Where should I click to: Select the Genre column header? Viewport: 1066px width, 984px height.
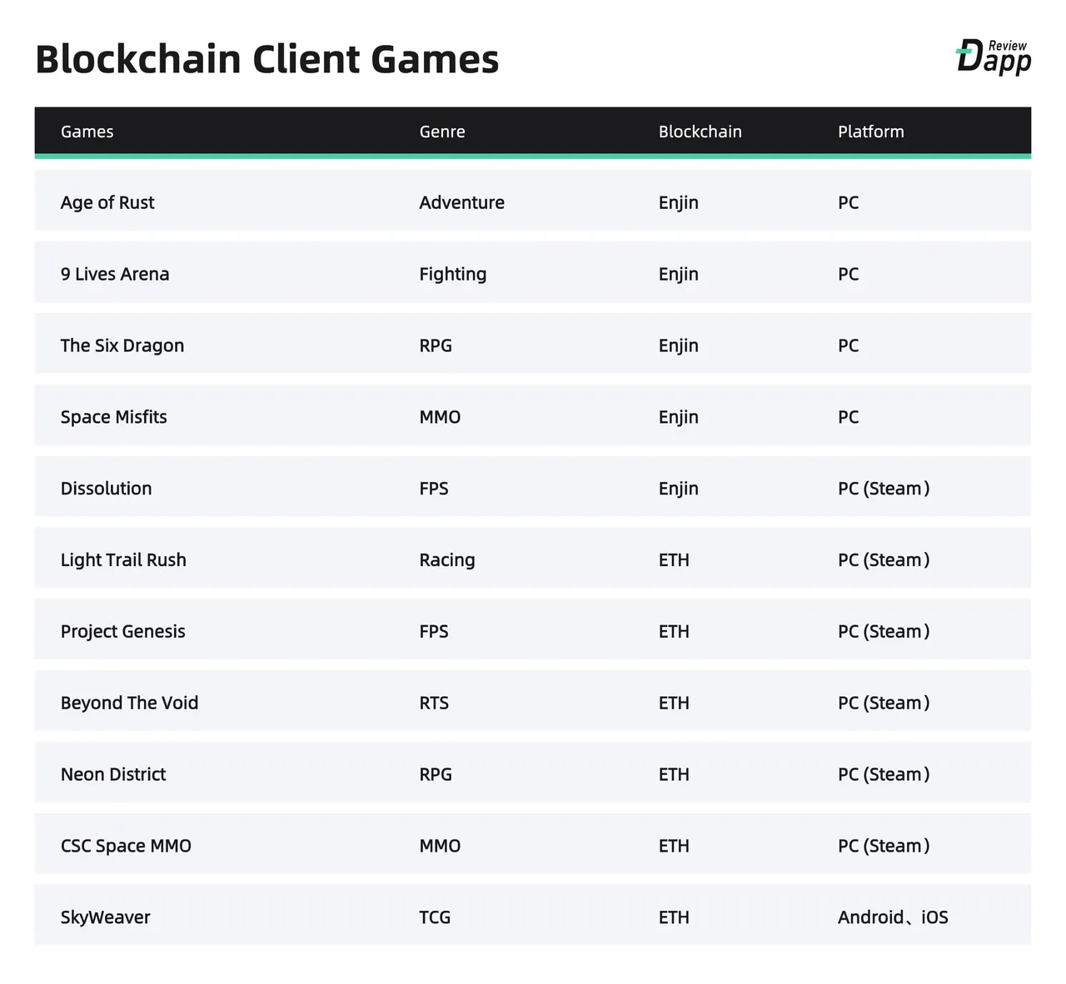tap(442, 132)
